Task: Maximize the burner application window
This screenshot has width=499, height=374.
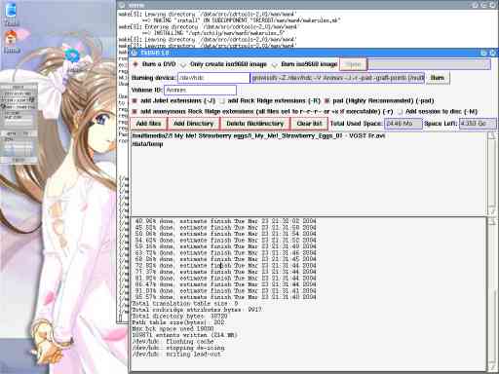Action: click(483, 53)
